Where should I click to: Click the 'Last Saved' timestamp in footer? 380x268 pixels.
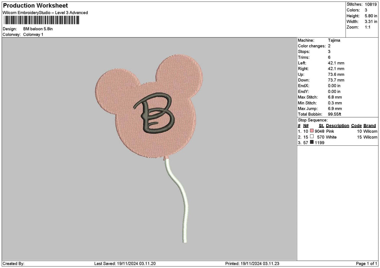coord(125,264)
